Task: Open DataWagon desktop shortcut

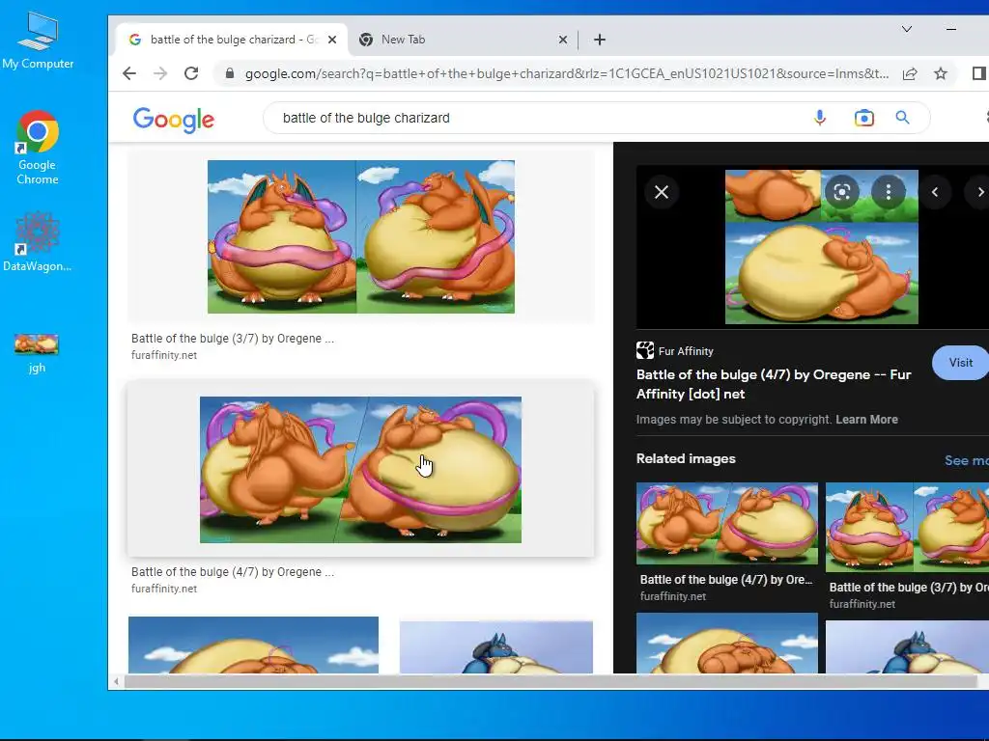Action: click(x=38, y=242)
